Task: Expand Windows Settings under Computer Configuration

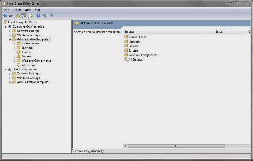Action: (10, 35)
